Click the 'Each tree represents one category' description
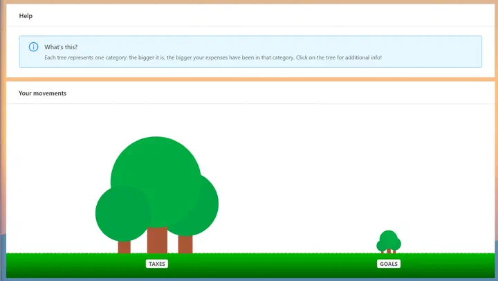 pos(213,57)
